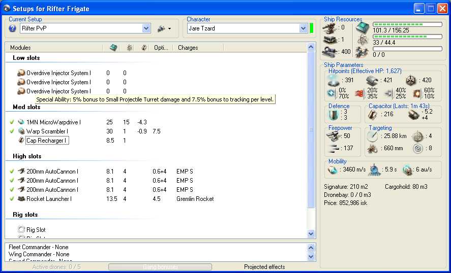Click the powergrid column header icon
Screen dimensions: 451x273
pyautogui.click(x=130, y=48)
